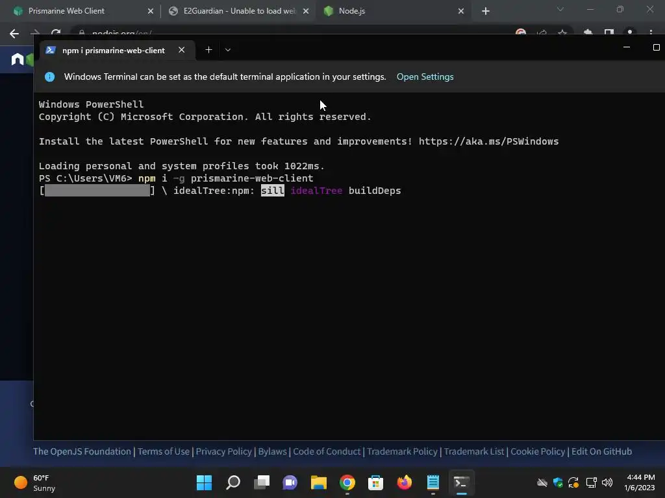Open Task View from taskbar
This screenshot has width=665, height=498.
pos(262,482)
